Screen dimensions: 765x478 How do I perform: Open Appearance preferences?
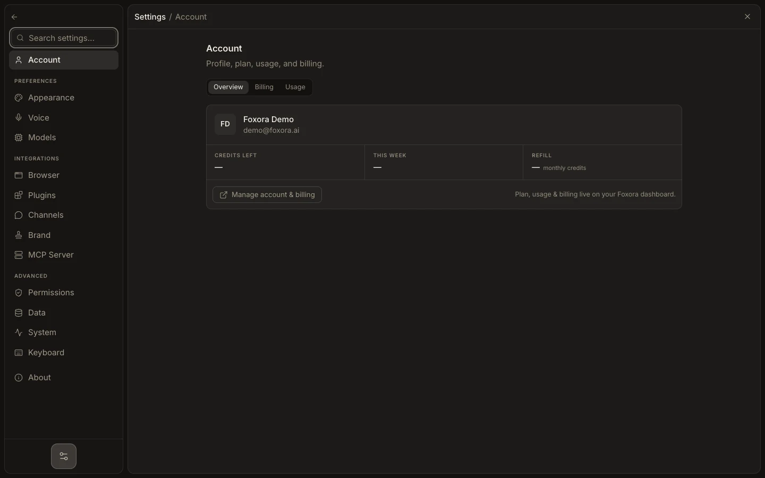(64, 98)
